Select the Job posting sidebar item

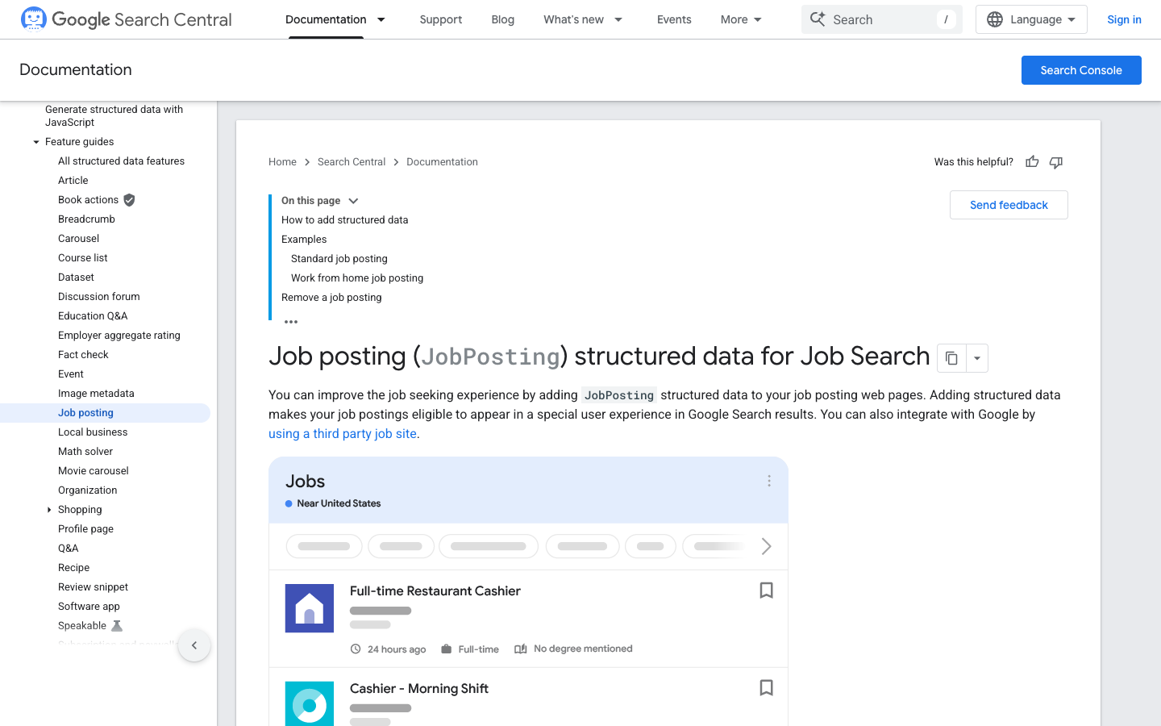[x=105, y=413]
